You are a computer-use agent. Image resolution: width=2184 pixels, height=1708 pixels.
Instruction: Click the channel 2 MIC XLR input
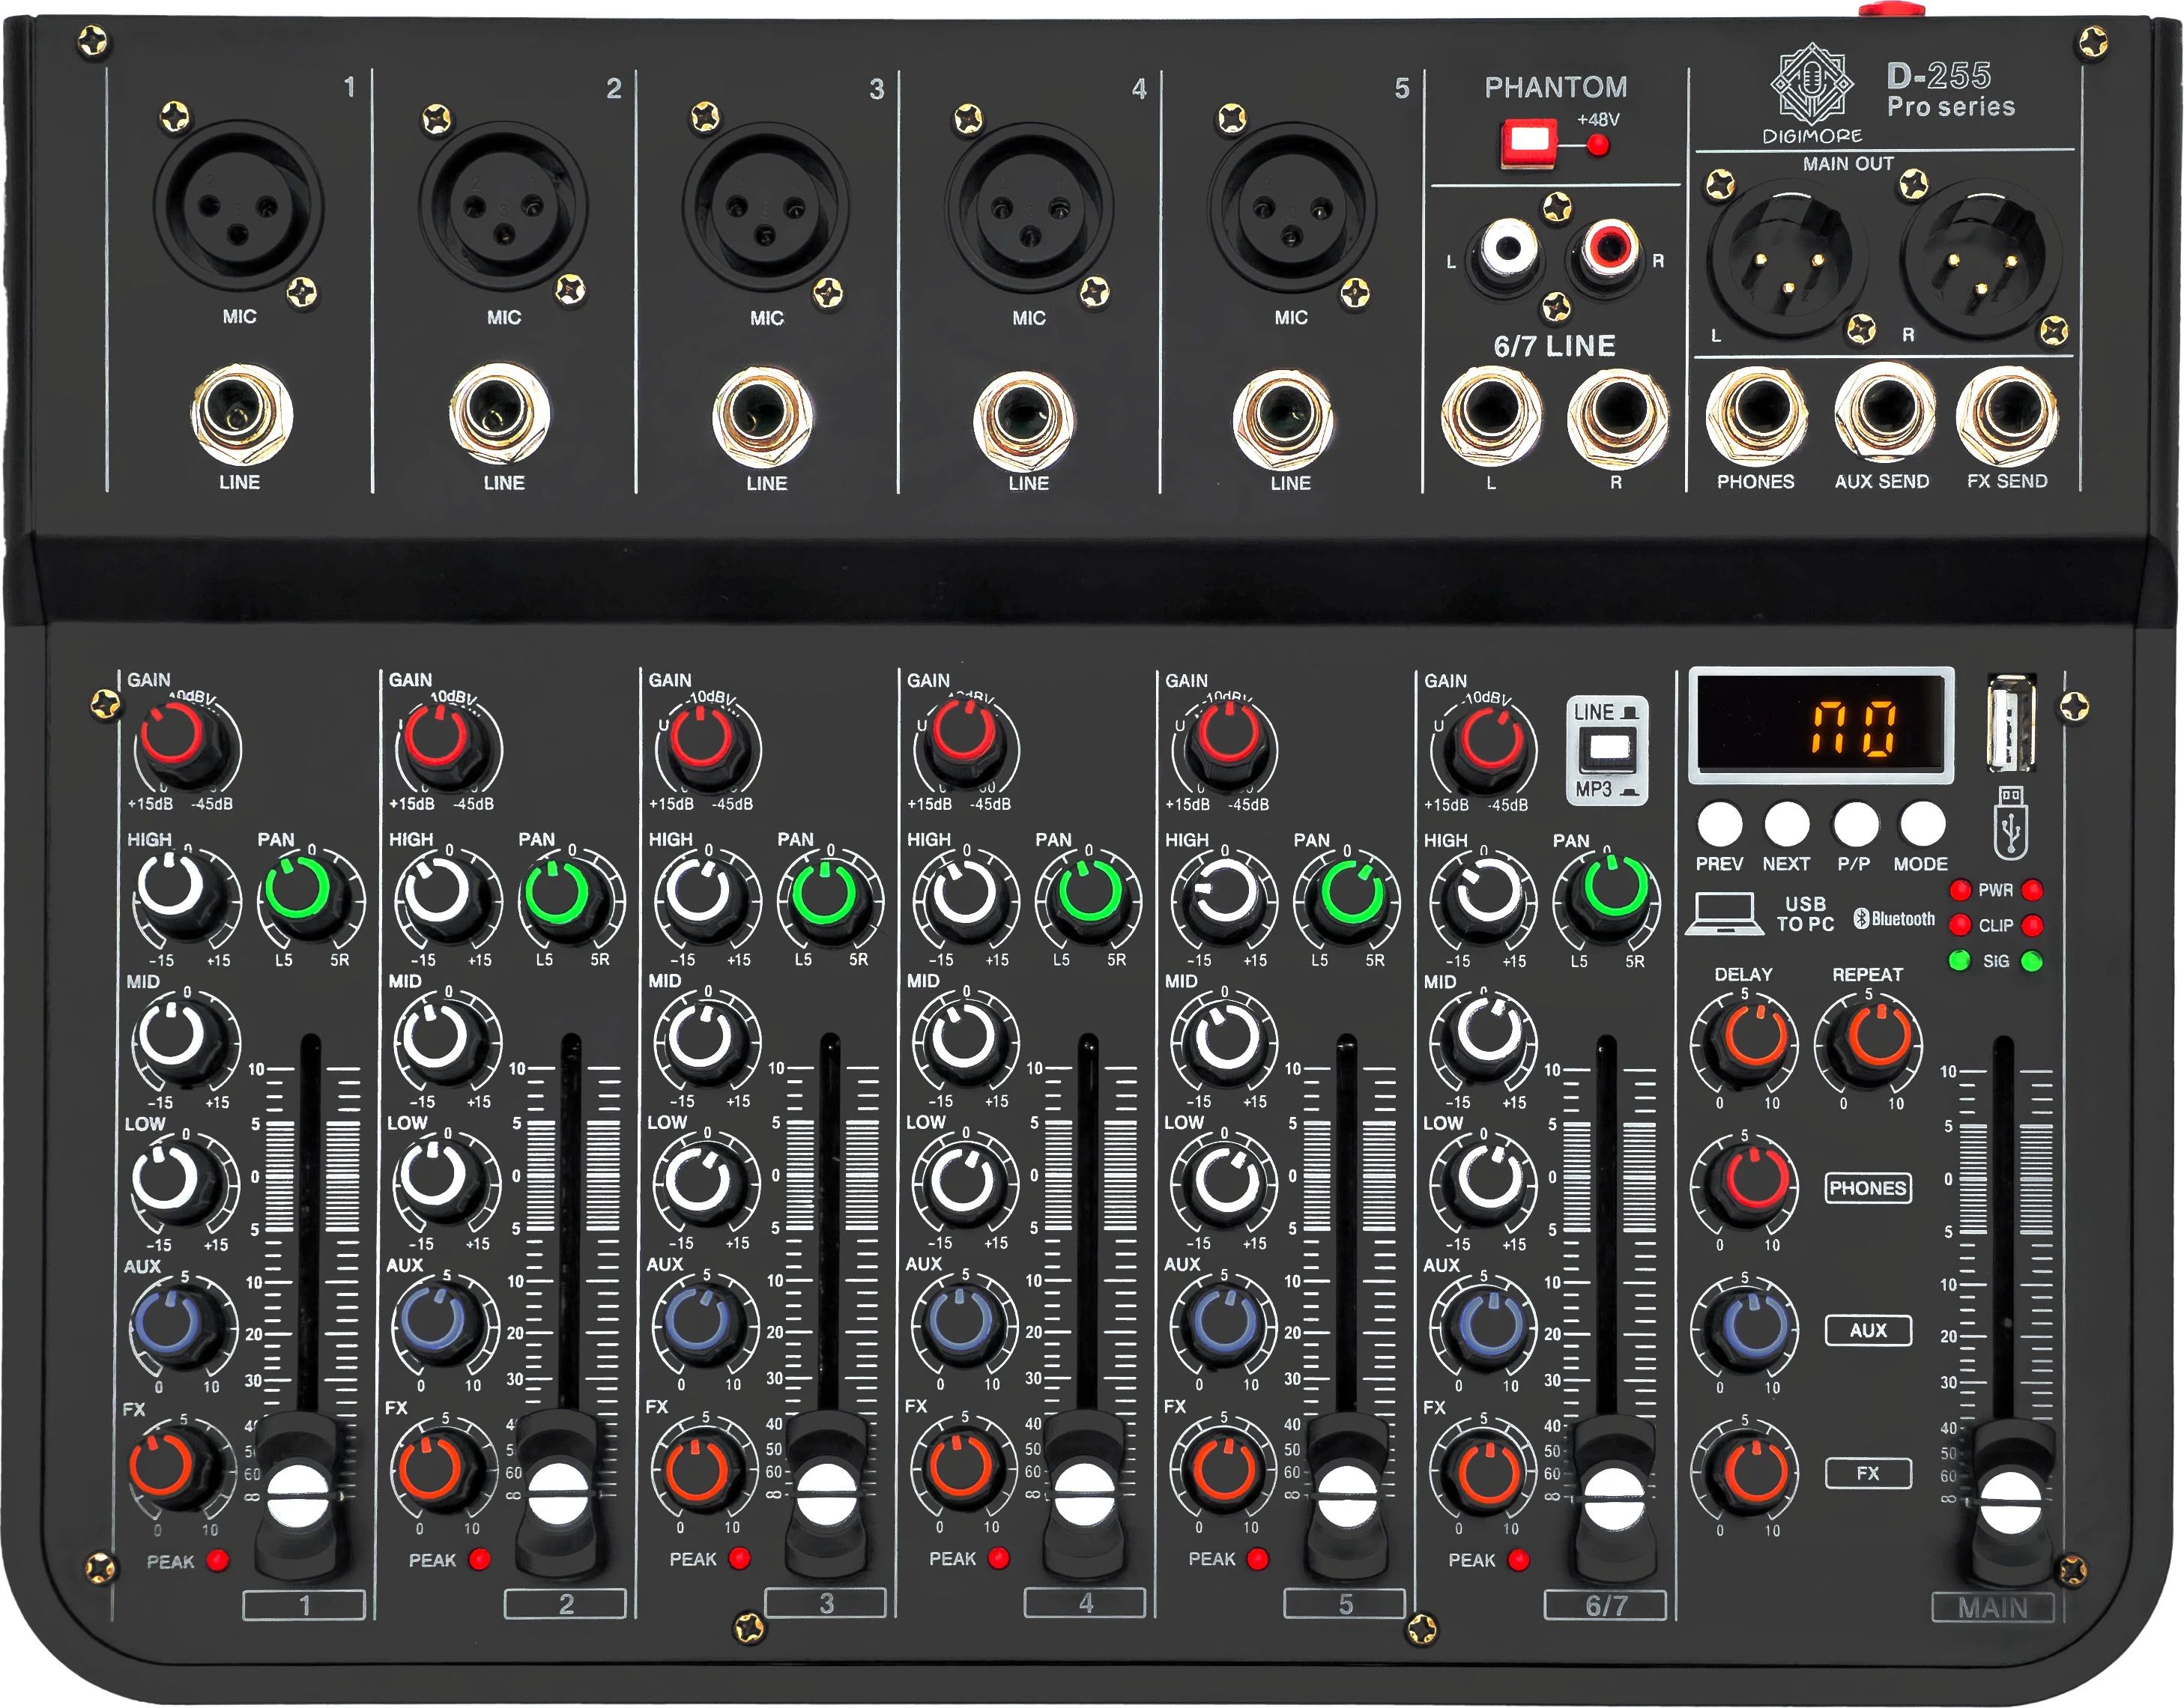click(x=503, y=206)
